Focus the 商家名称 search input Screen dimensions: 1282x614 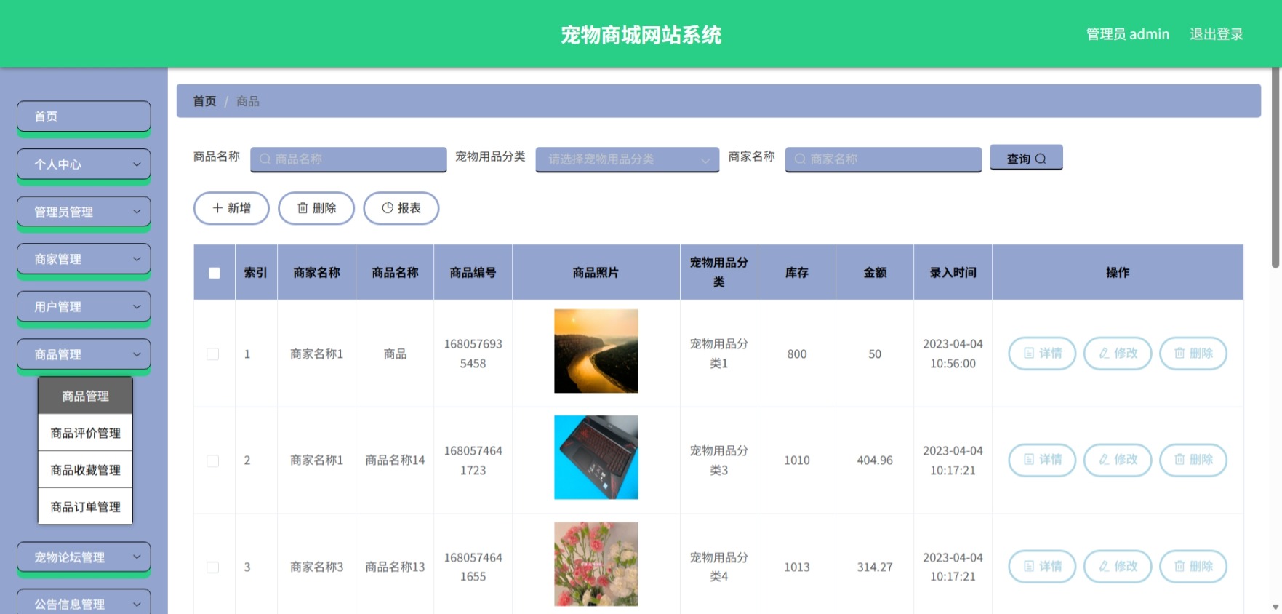point(884,159)
